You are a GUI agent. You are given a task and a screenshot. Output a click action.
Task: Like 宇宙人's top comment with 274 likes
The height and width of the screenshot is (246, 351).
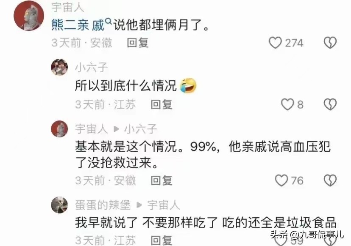pyautogui.click(x=275, y=43)
